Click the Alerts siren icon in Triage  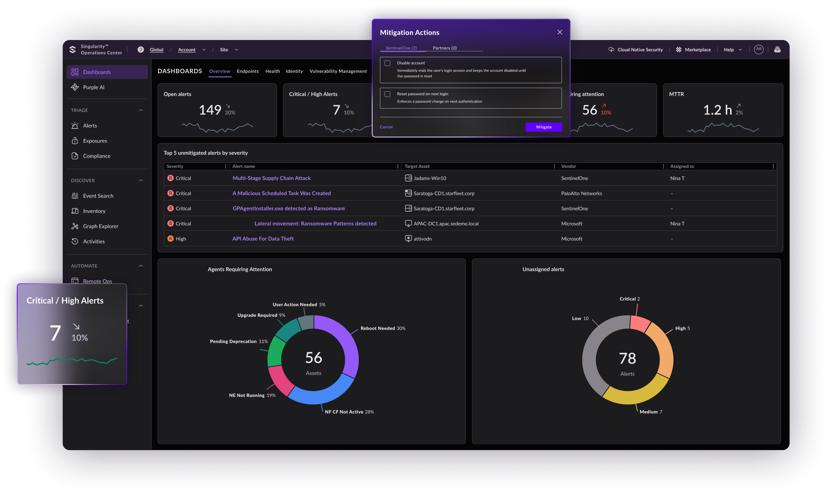(x=75, y=126)
